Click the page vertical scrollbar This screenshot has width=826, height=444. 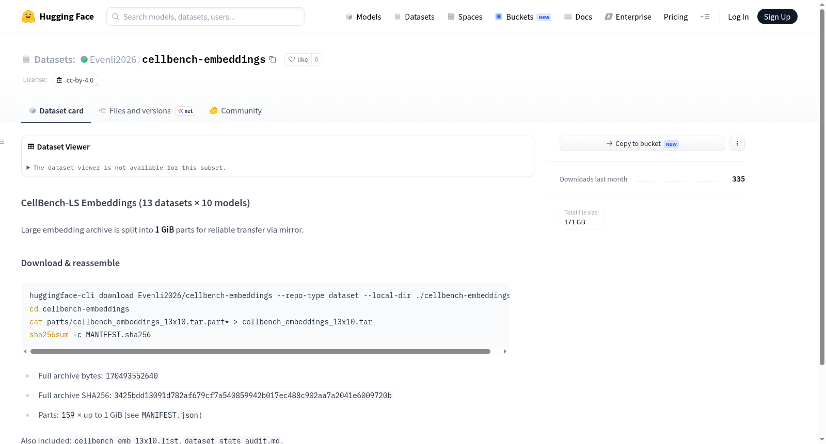(x=822, y=187)
